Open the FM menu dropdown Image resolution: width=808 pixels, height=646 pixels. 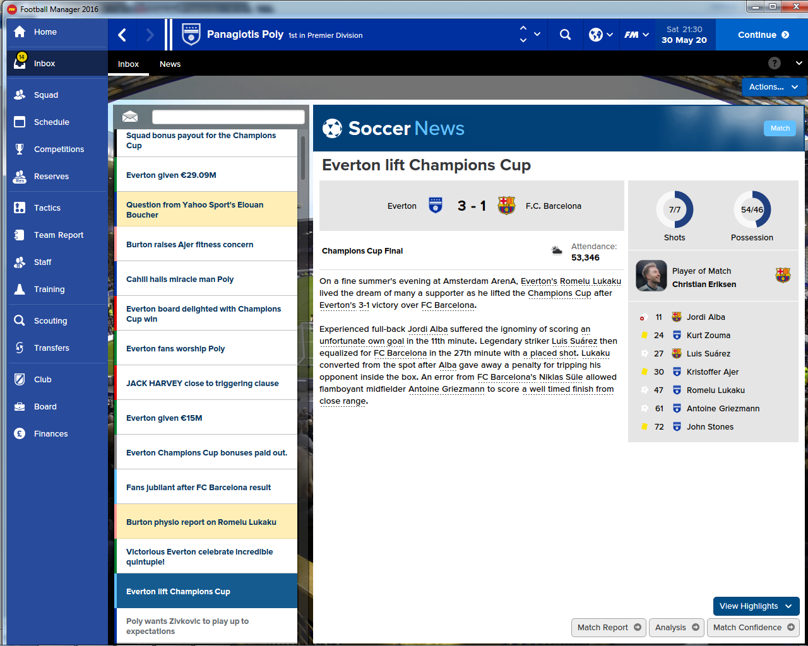pos(636,35)
